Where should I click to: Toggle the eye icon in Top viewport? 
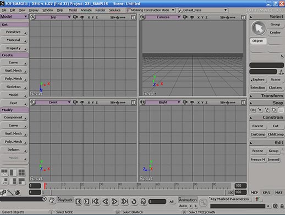82,17
